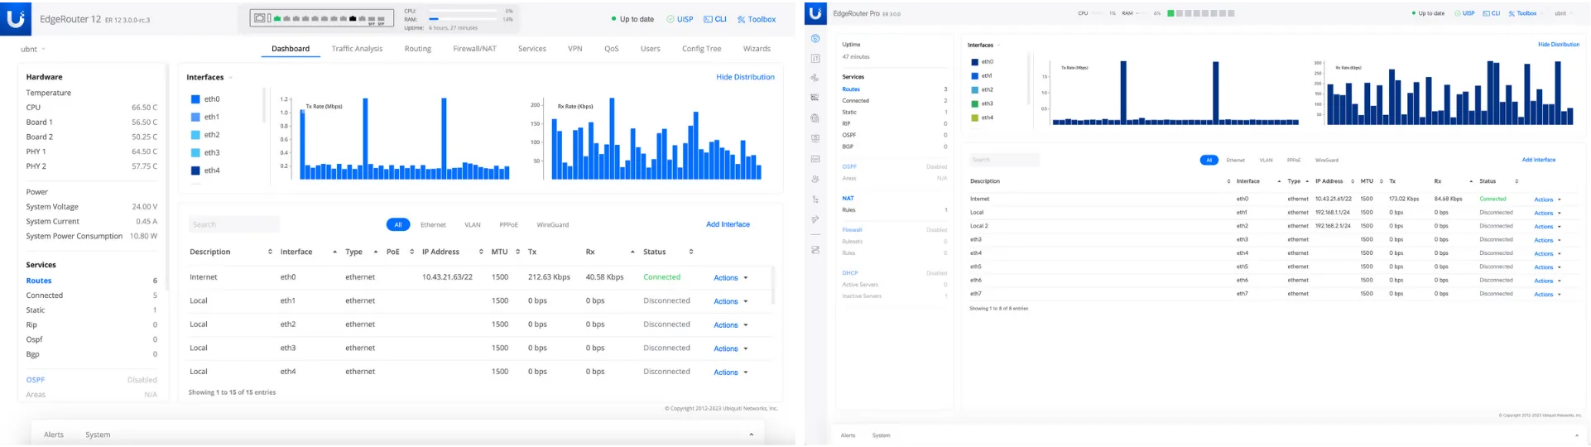Expand Interfaces chevron in EdgeRouter 12
Viewport: 1591px width, 447px height.
point(230,78)
